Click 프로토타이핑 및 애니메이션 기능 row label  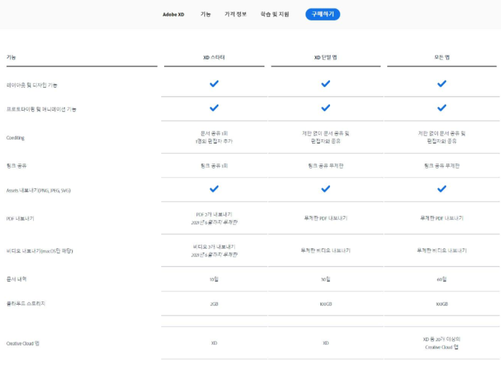tap(41, 110)
